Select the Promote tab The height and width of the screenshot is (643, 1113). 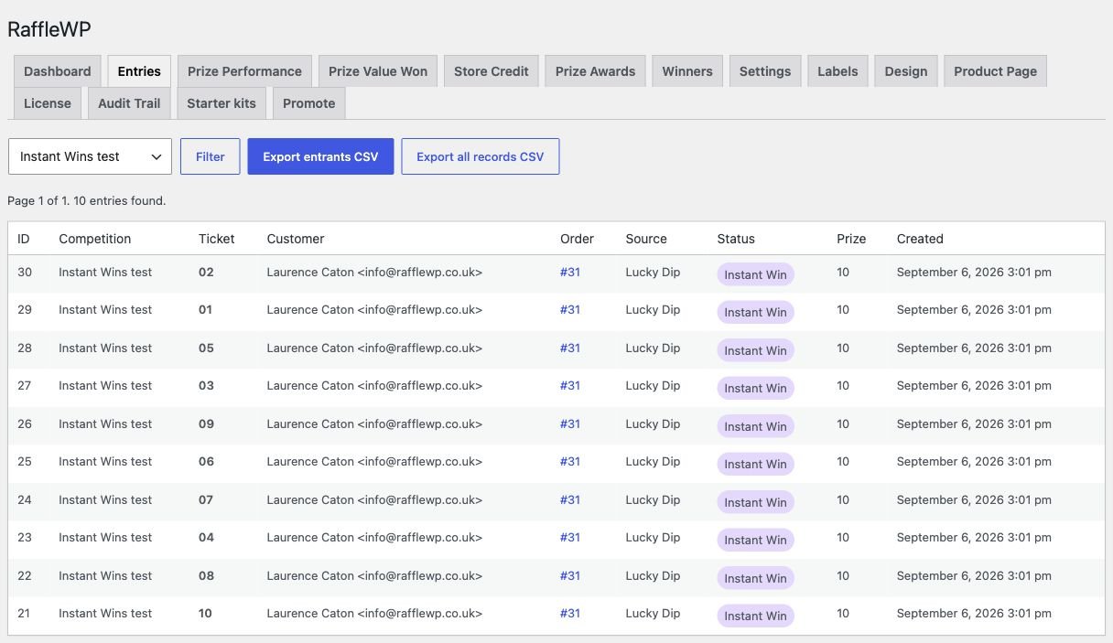308,103
